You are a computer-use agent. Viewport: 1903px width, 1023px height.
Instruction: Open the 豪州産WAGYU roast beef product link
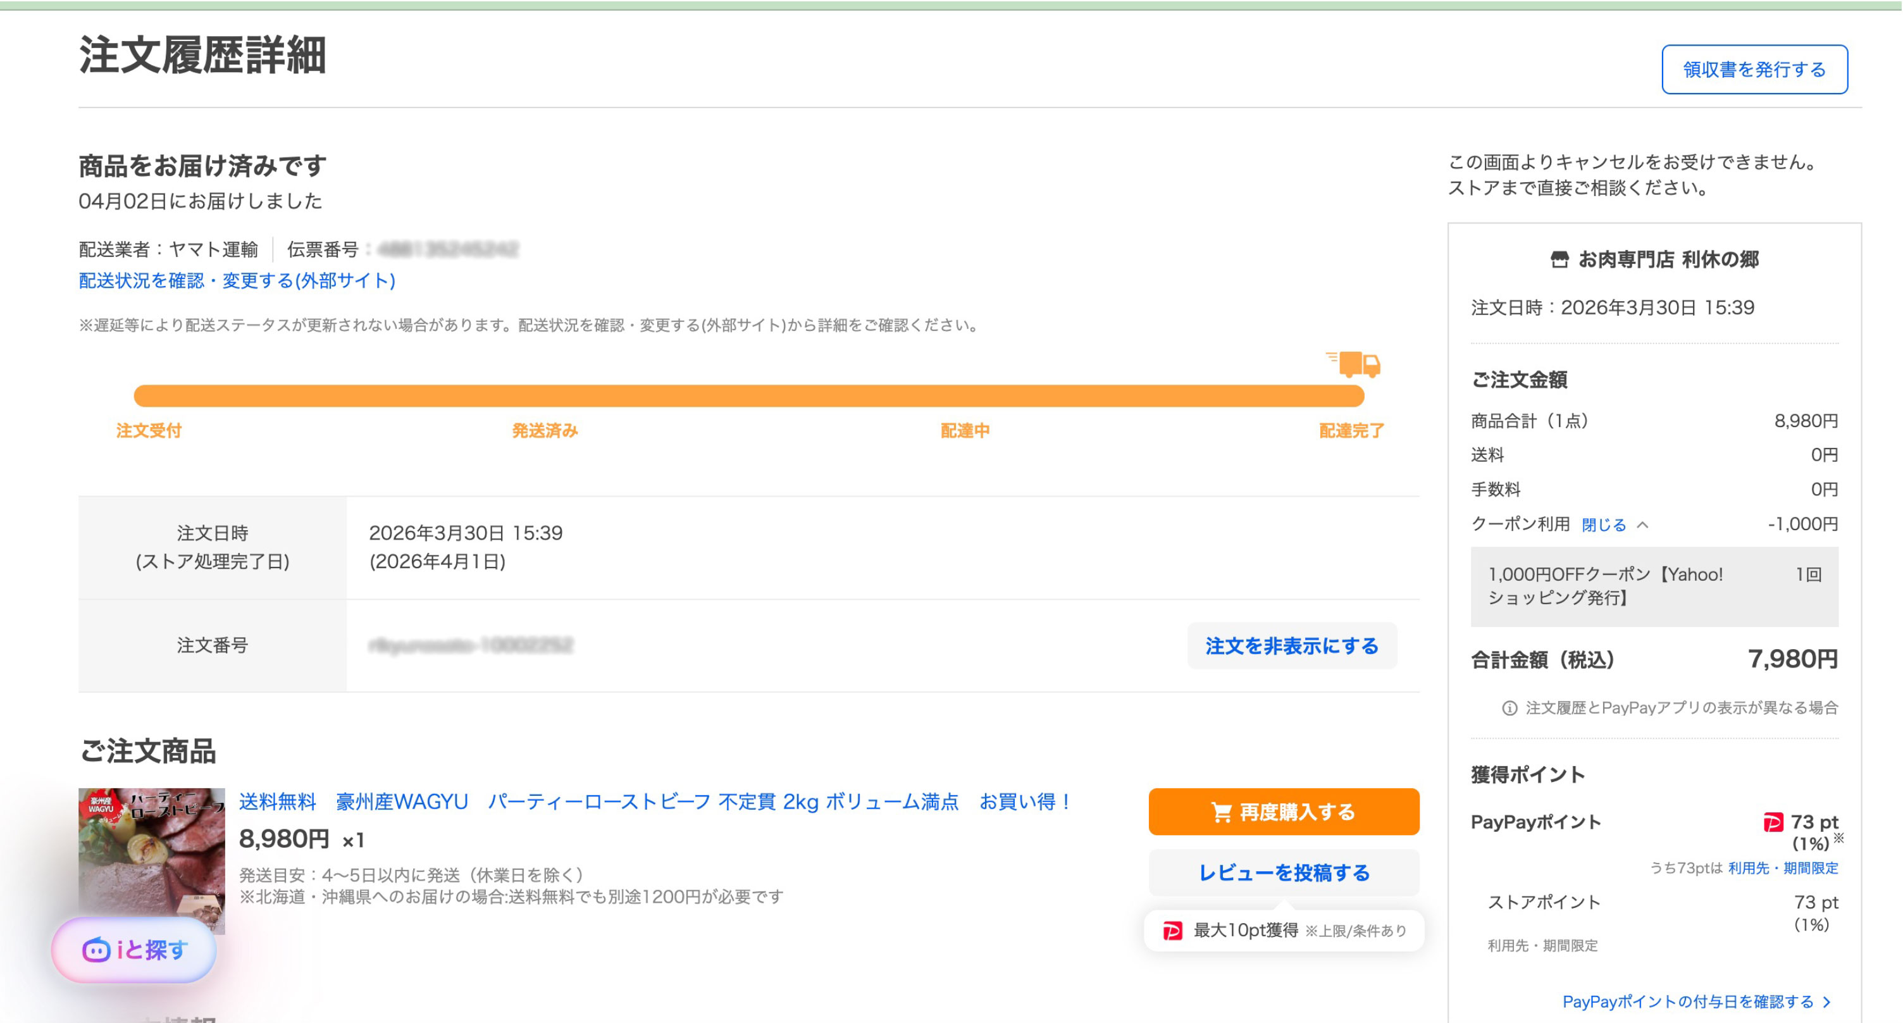(x=656, y=802)
